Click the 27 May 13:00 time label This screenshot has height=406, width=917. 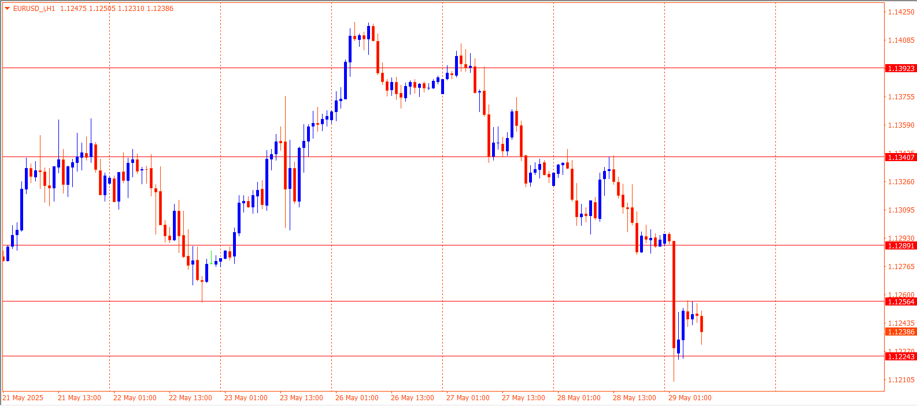click(x=523, y=398)
